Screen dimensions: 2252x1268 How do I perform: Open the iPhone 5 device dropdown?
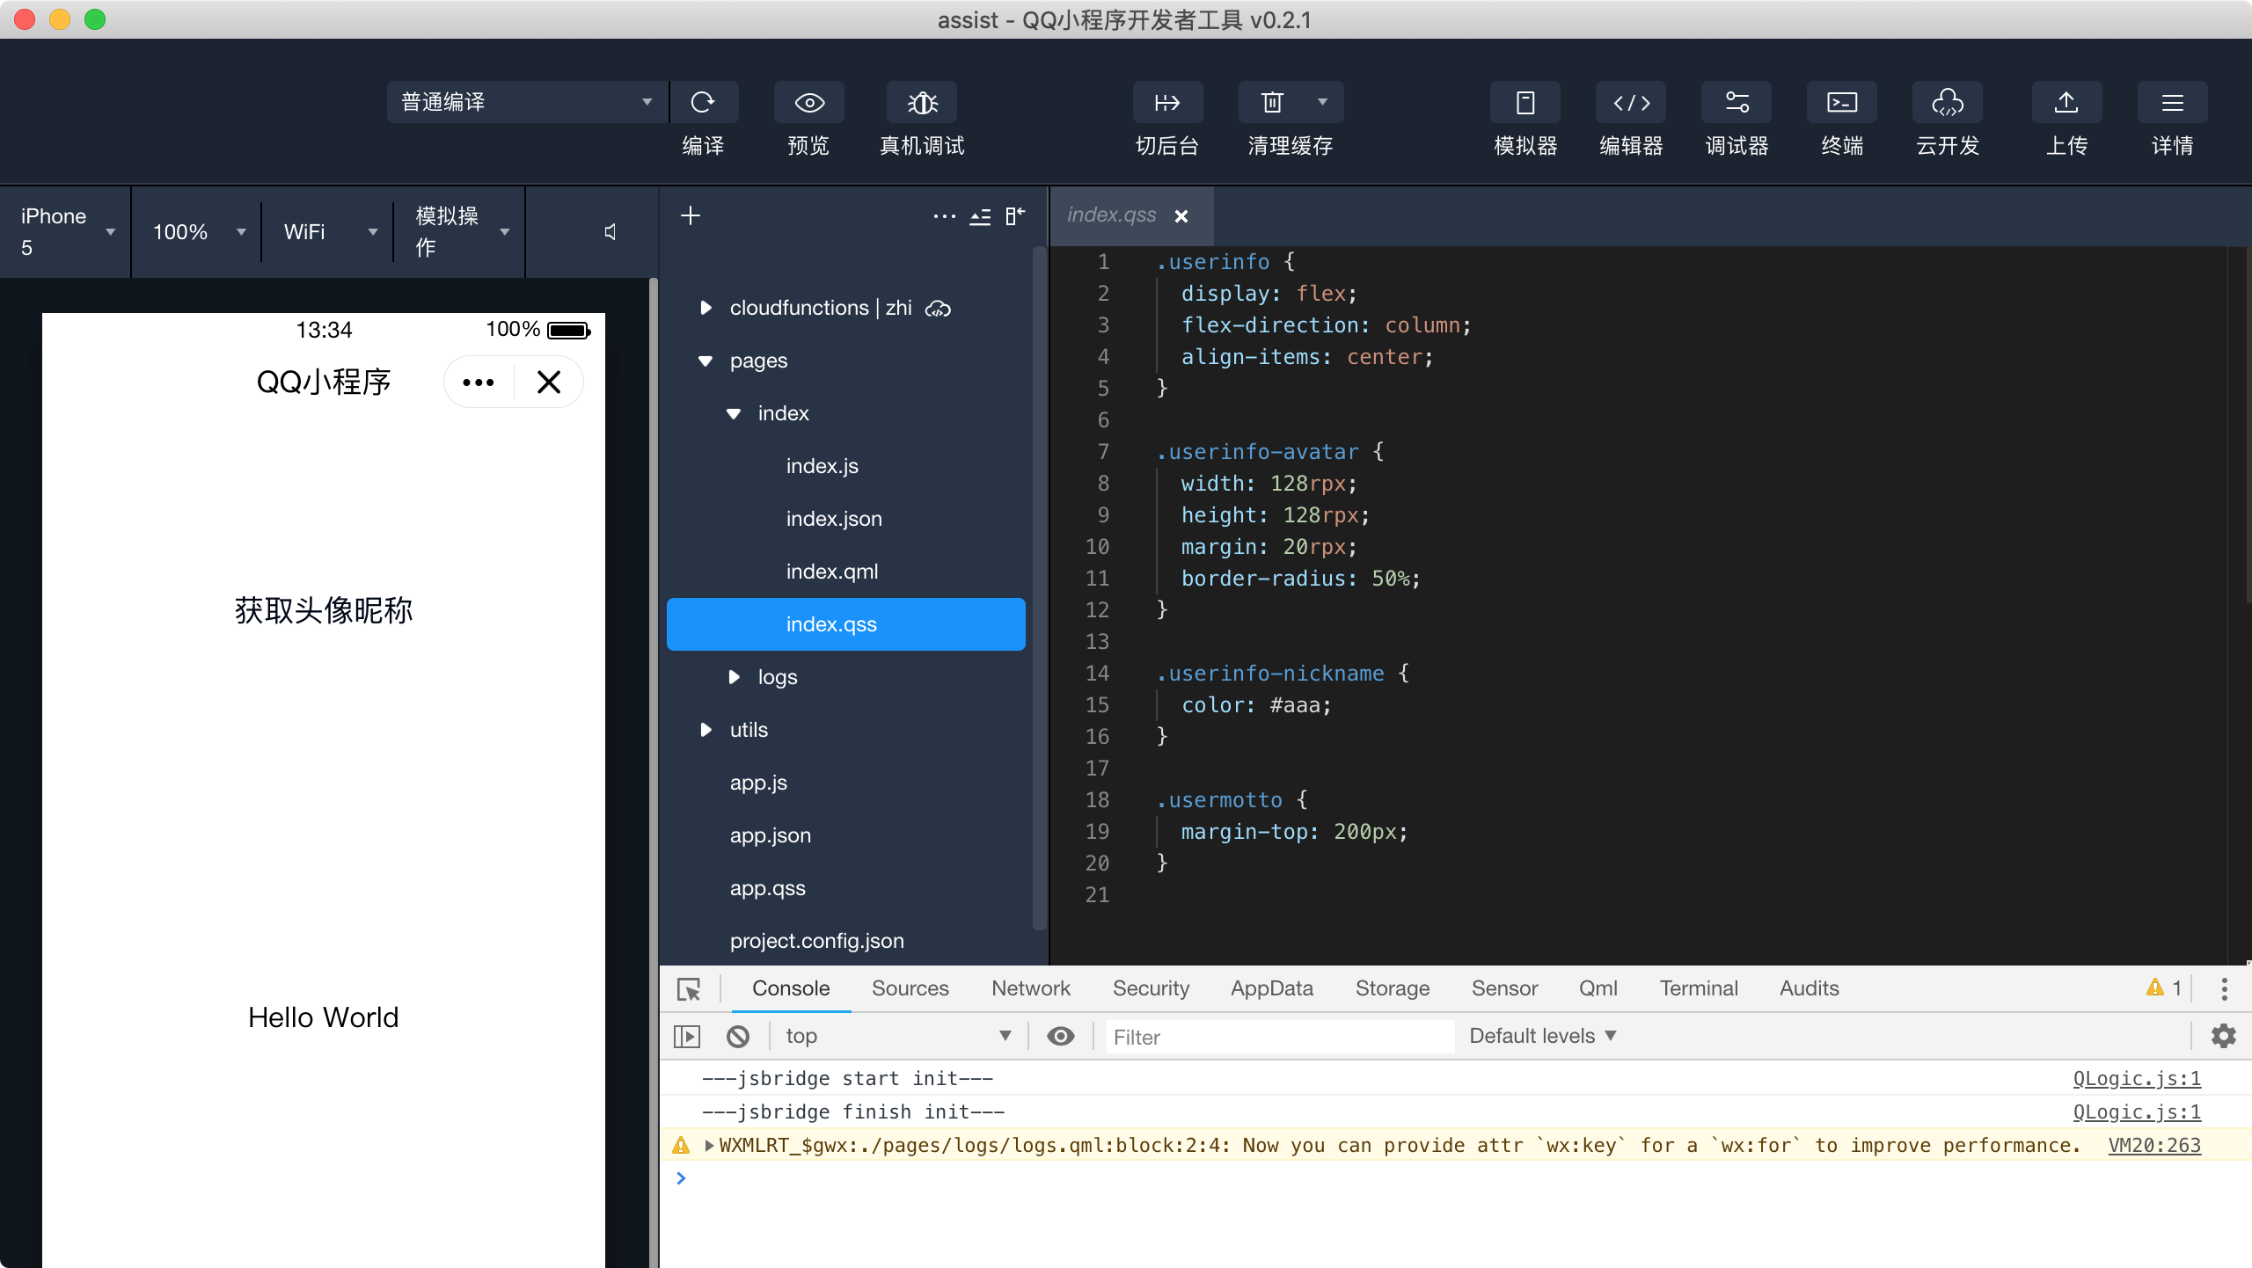click(66, 232)
